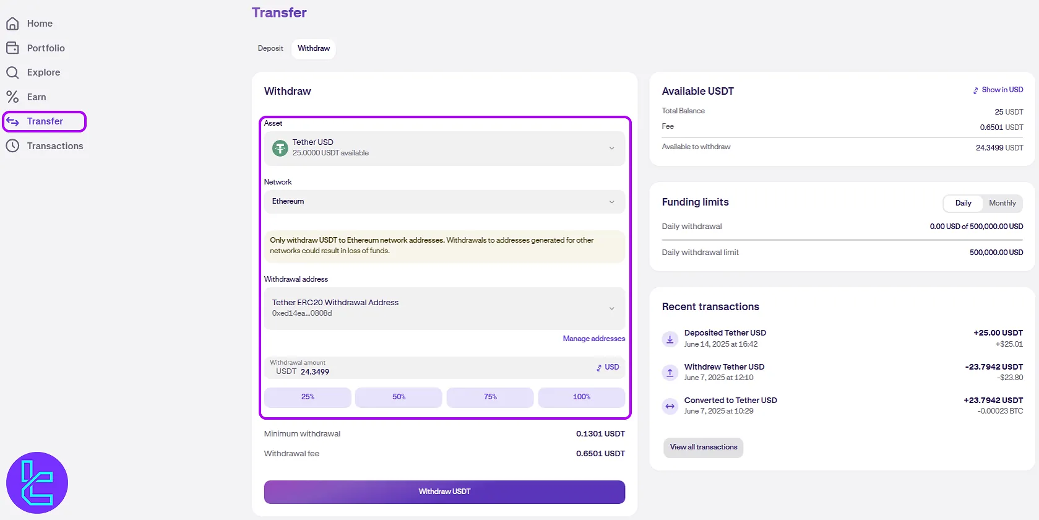Click the Converted to Tether USD exchange icon

coord(670,406)
